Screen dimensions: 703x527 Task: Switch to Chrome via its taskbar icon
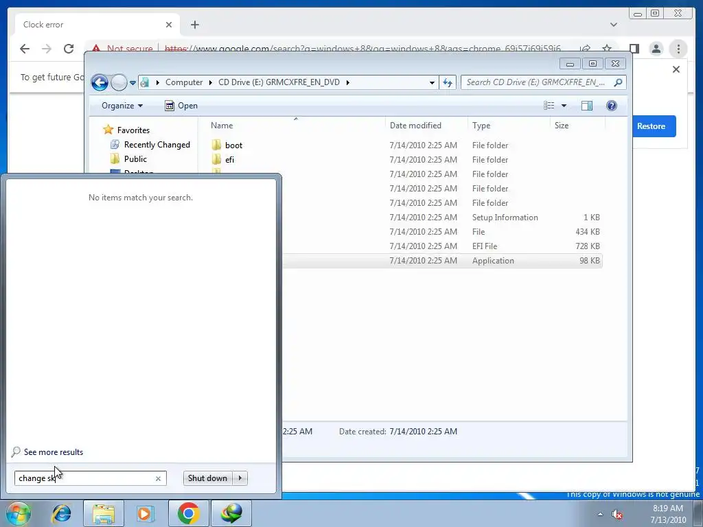click(188, 513)
